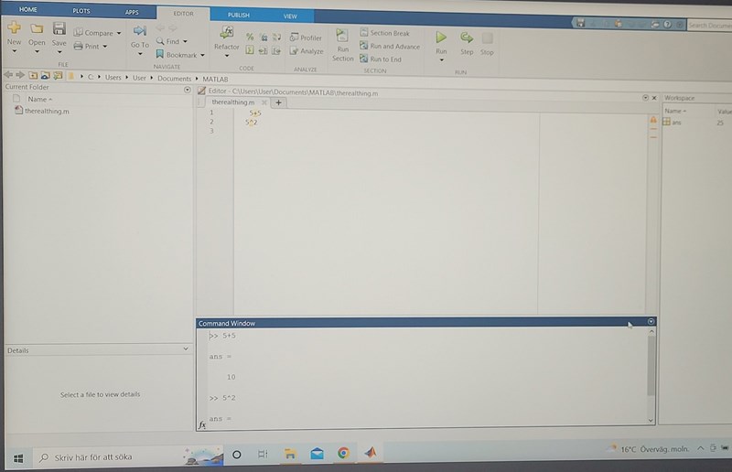Click the Run Section icon
The width and height of the screenshot is (732, 472).
342,38
